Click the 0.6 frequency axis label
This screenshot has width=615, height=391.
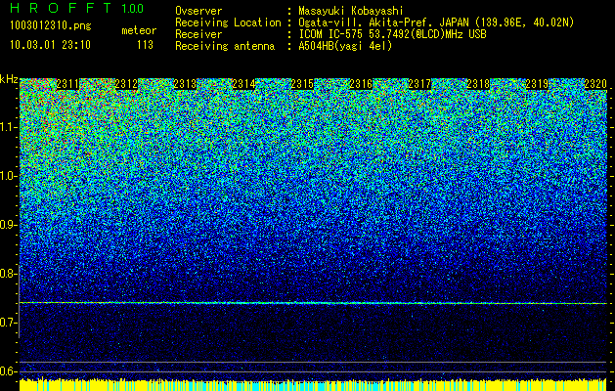8,371
